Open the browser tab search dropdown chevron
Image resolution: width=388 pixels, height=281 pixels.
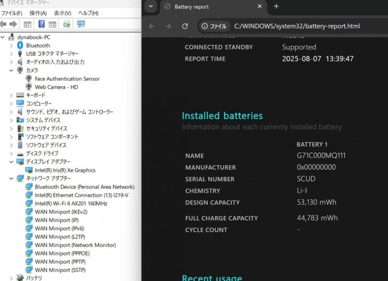click(151, 6)
